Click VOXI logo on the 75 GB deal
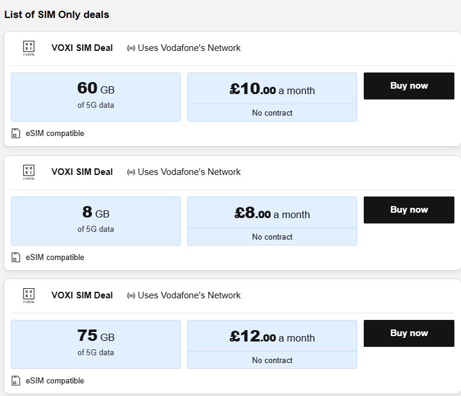The height and width of the screenshot is (396, 461). [29, 295]
